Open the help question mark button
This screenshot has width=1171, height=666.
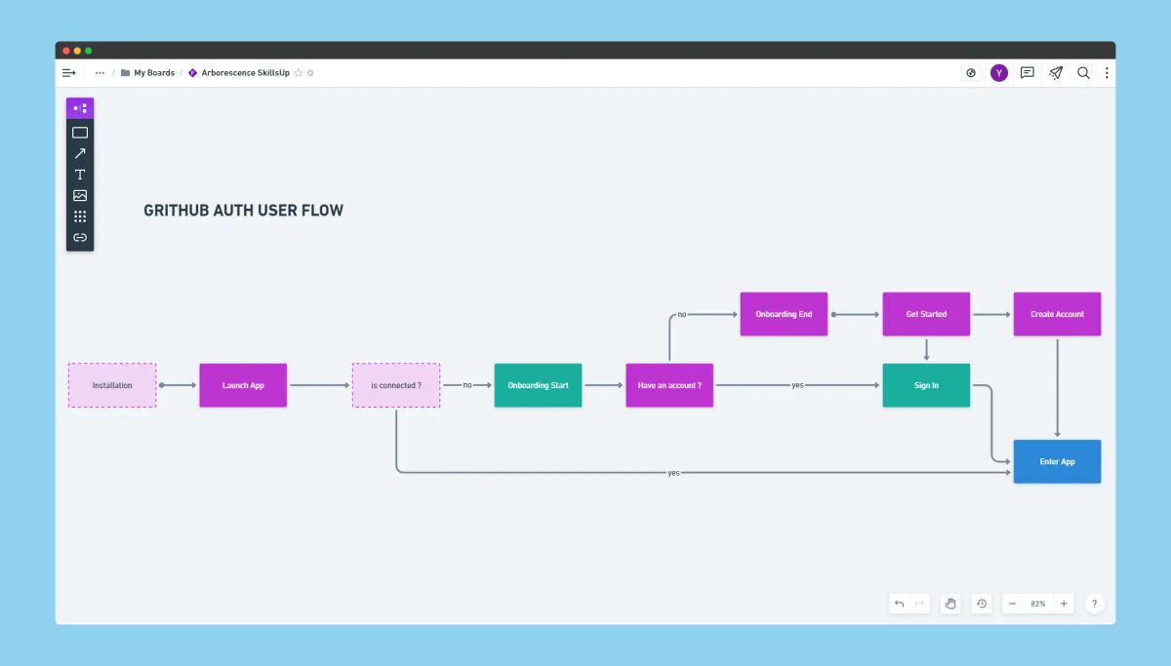(x=1095, y=604)
